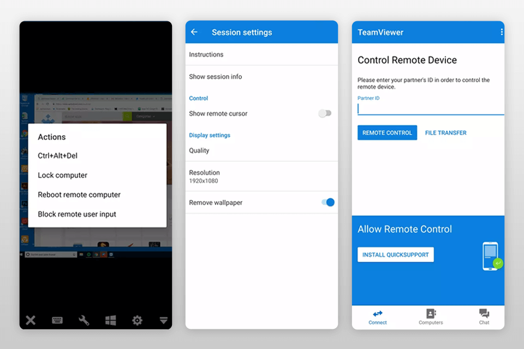Toggle Remove wallpaper switch
Screen dimensions: 524x349
click(328, 202)
